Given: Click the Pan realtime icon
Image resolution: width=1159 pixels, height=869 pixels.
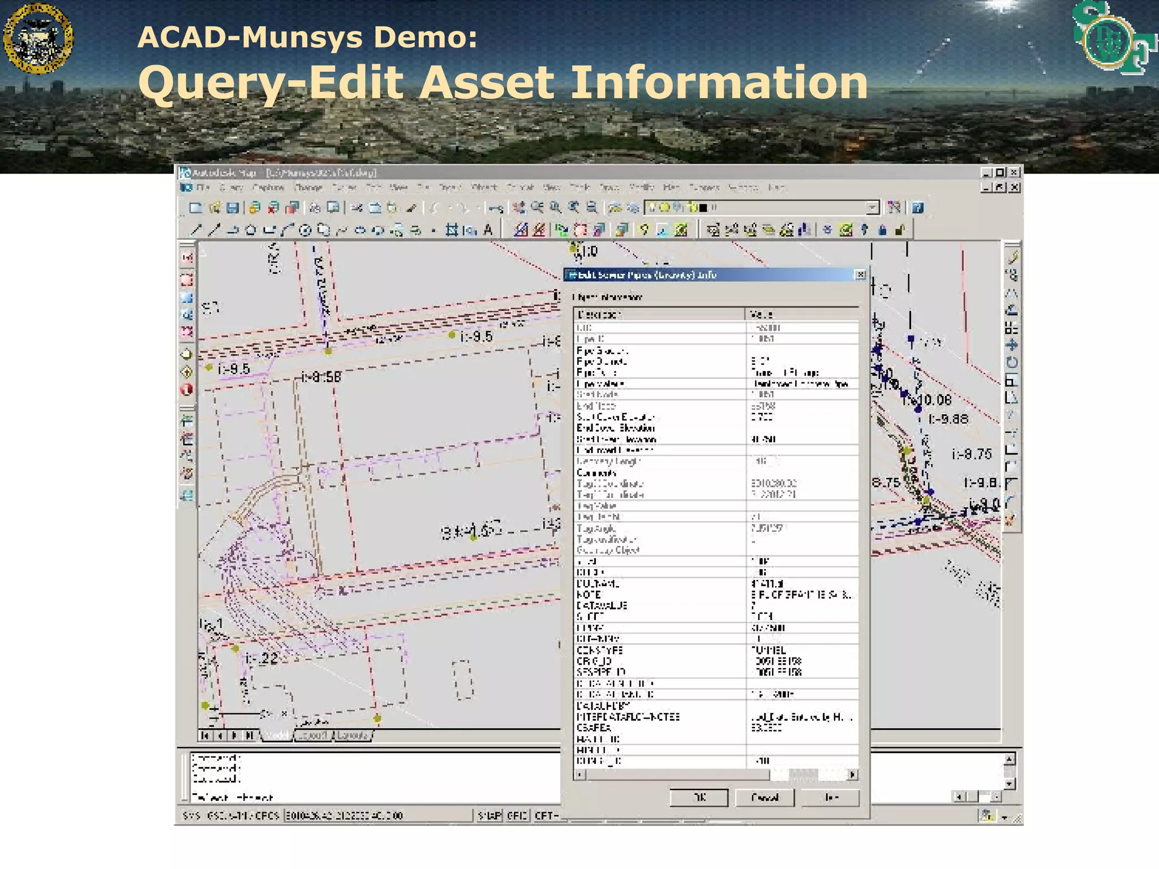Looking at the screenshot, I should [x=519, y=208].
